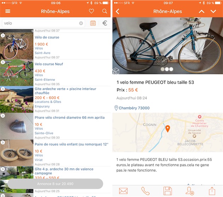Open the hamburger menu
The height and width of the screenshot is (197, 223).
coord(8,11)
